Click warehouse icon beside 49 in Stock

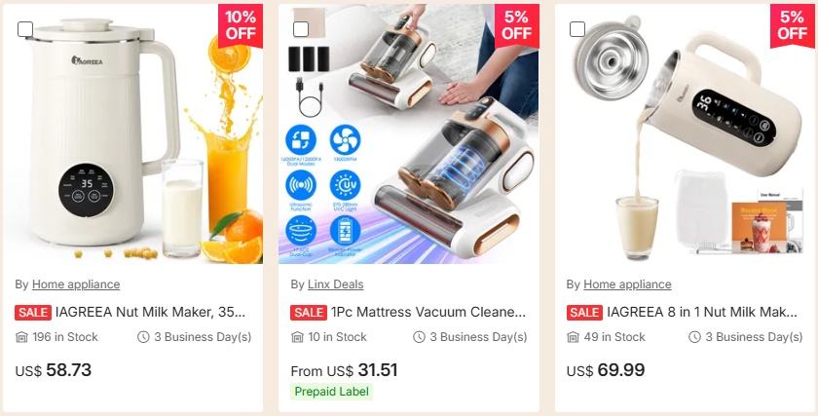pos(573,337)
